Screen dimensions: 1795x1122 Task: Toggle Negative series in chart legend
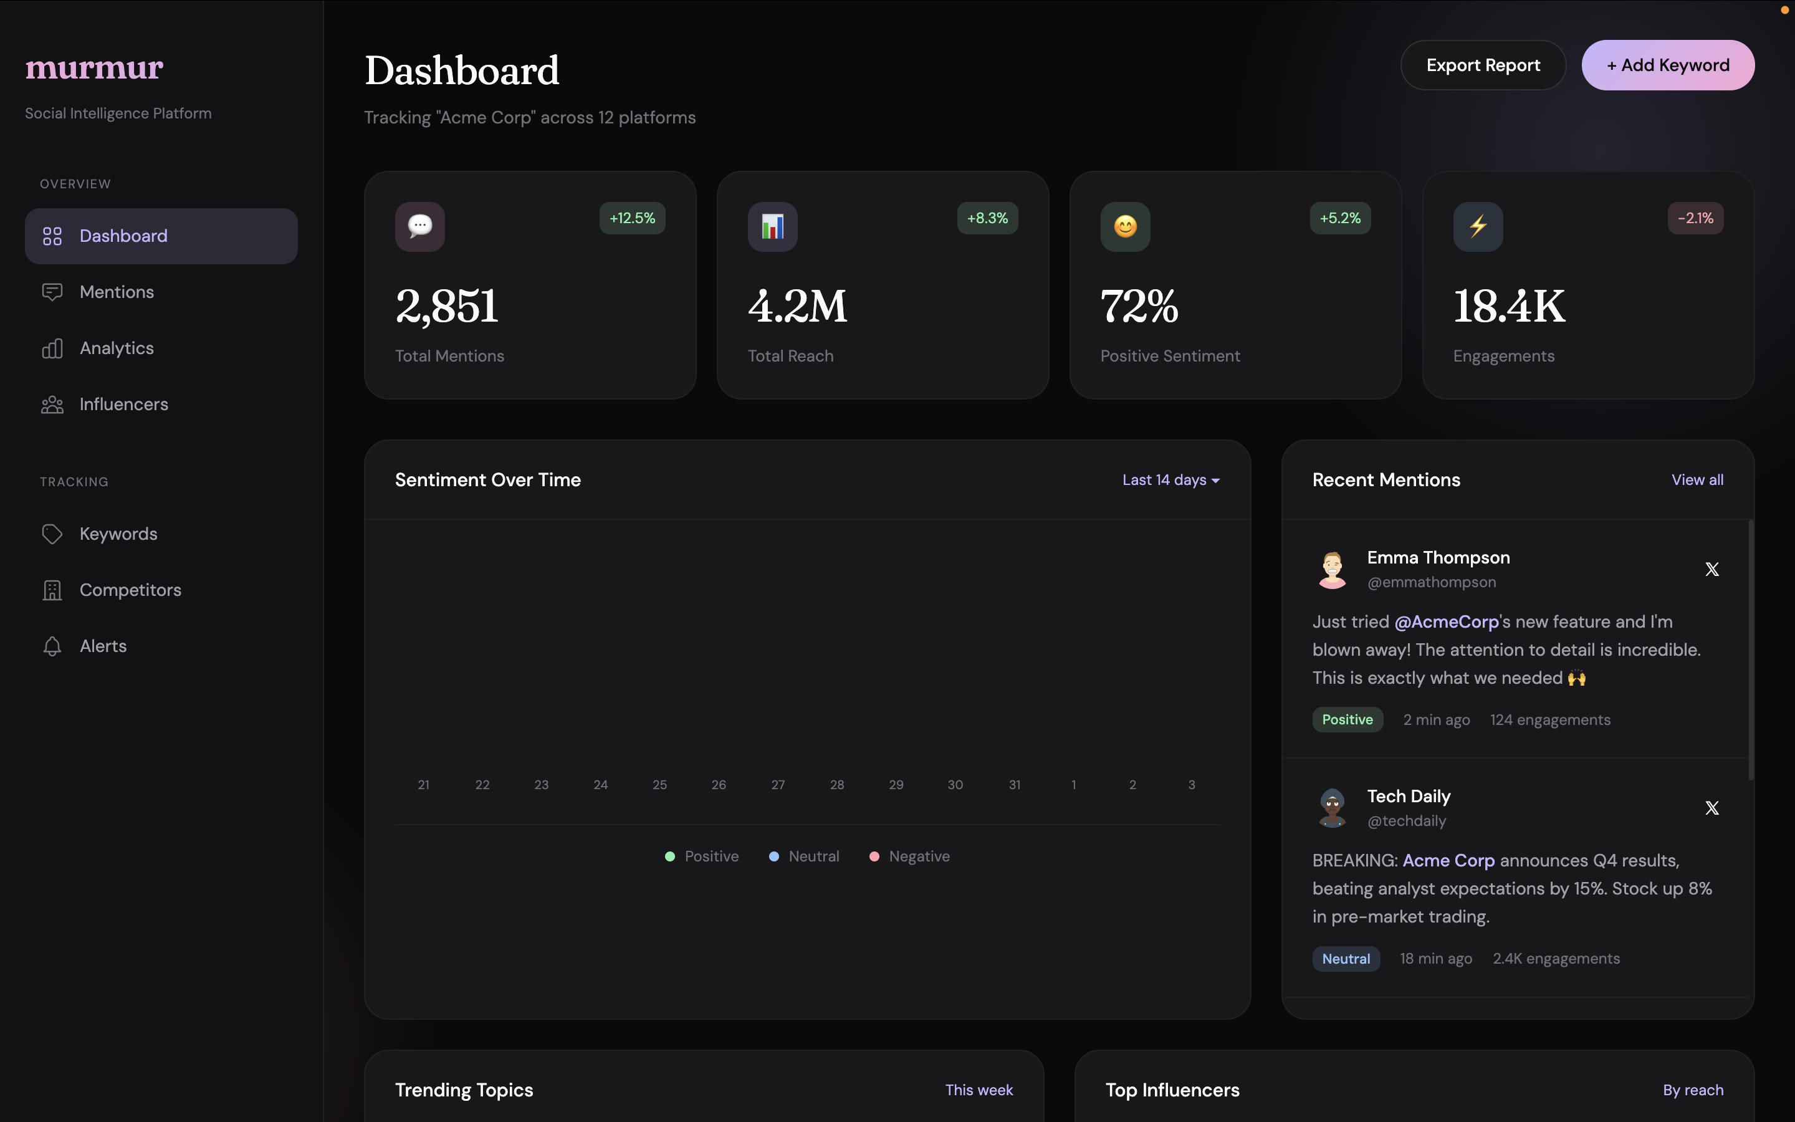[909, 856]
